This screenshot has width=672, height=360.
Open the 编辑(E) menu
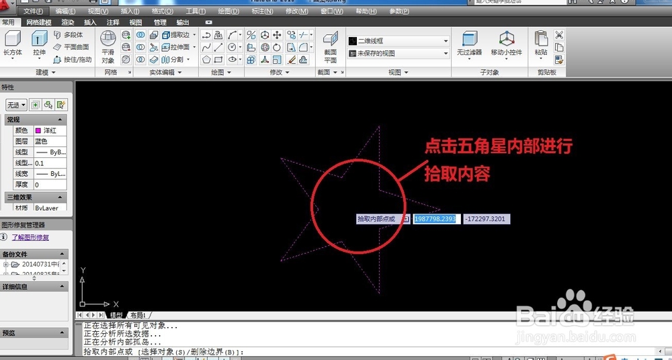tap(65, 11)
